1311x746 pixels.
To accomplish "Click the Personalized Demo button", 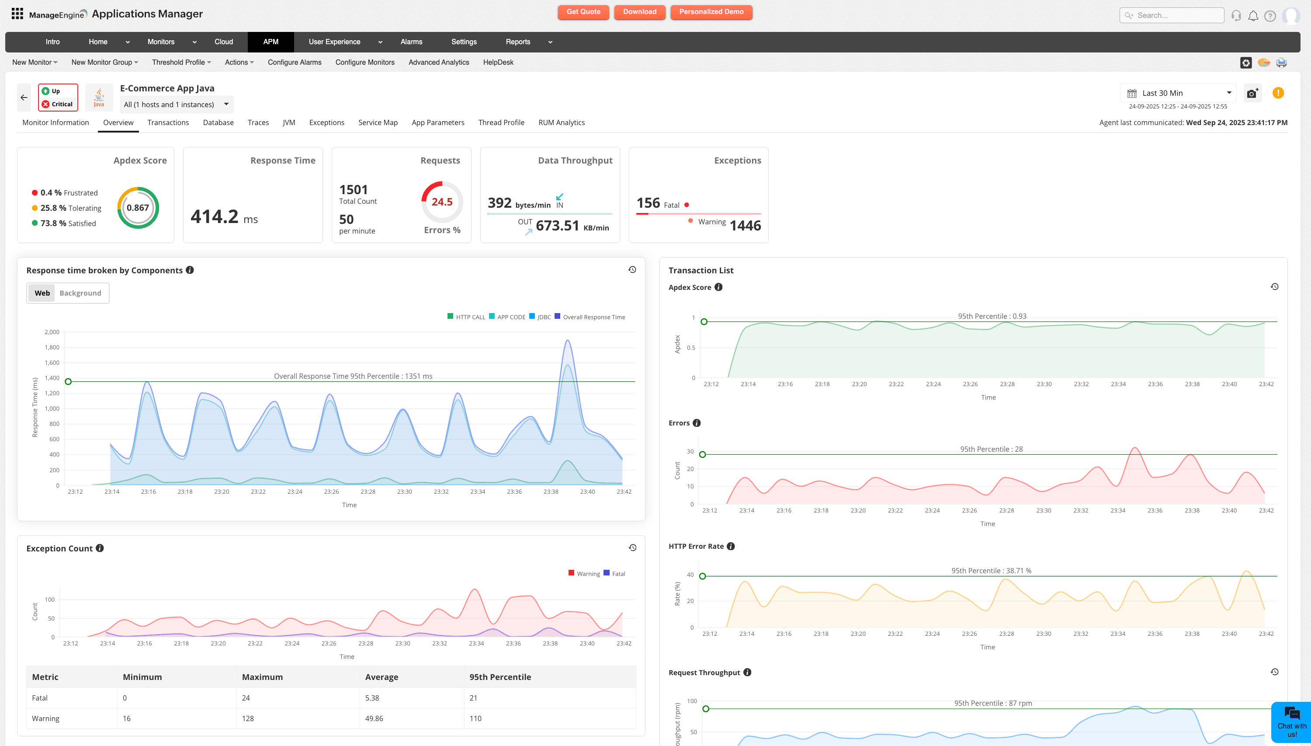I will (x=711, y=12).
